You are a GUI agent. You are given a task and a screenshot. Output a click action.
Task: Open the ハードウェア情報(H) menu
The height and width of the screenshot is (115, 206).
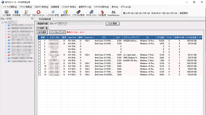(10, 7)
